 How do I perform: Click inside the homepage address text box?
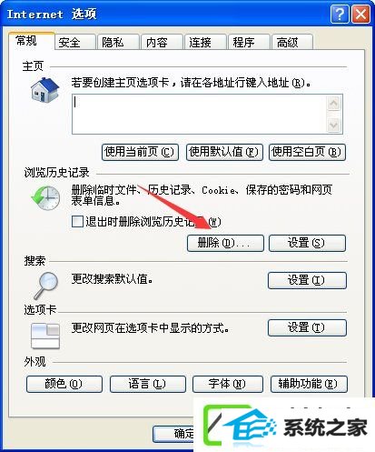click(199, 114)
